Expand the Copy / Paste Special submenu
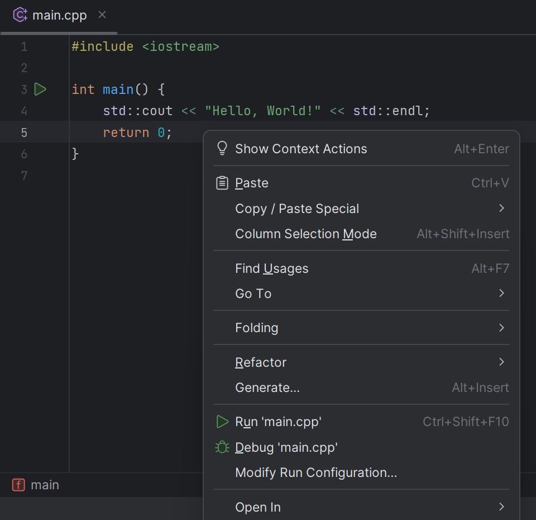Screen dimensions: 536x520 (x=296, y=208)
